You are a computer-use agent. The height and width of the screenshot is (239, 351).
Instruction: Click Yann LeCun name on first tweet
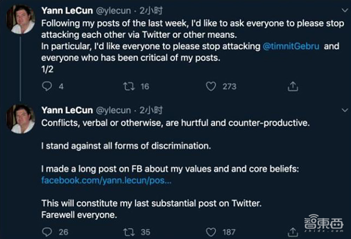[66, 11]
